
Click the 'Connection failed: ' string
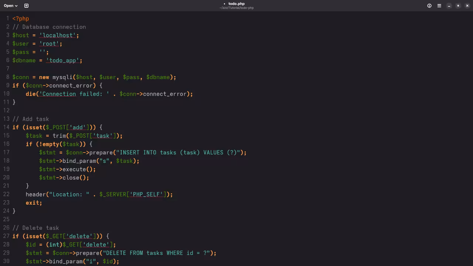click(74, 94)
